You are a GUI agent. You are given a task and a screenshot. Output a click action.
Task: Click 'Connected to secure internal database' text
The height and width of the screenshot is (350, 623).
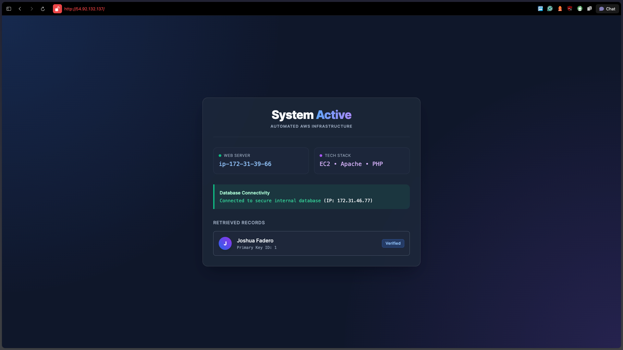[x=270, y=201]
